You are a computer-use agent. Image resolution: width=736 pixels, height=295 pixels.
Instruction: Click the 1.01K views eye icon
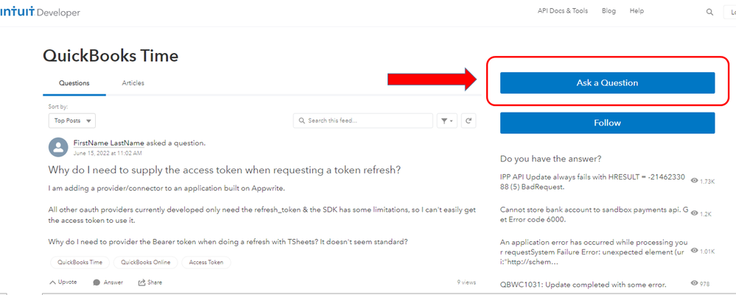pyautogui.click(x=694, y=251)
